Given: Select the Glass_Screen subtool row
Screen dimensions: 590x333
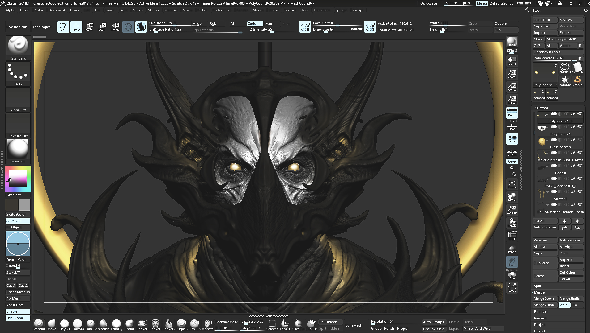Looking at the screenshot, I should (x=560, y=143).
